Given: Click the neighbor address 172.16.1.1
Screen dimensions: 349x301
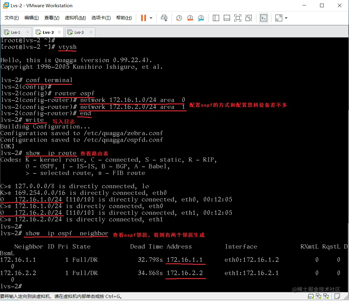Looking at the screenshot, I should click(185, 260).
